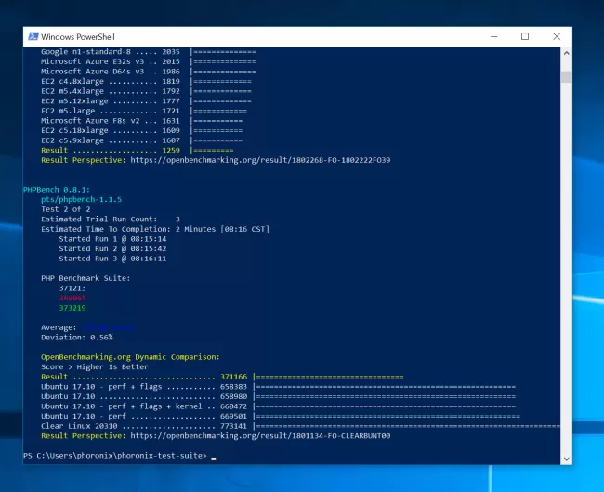Screen dimensions: 604x492
Task: Click the 'PHPBench 0.8.1:' heading
Action: pos(57,190)
